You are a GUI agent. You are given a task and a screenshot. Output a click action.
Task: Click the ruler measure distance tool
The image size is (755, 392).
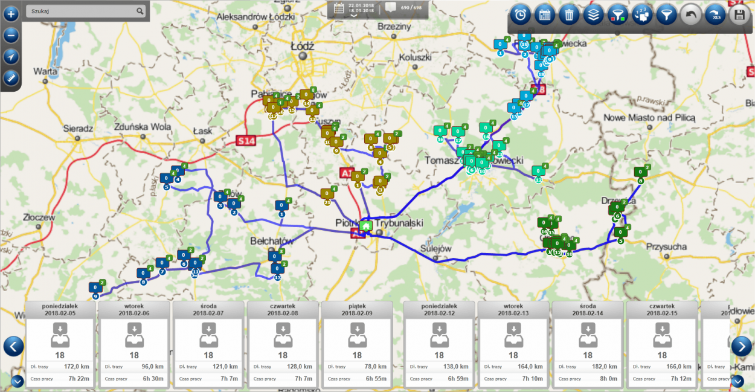click(x=11, y=78)
